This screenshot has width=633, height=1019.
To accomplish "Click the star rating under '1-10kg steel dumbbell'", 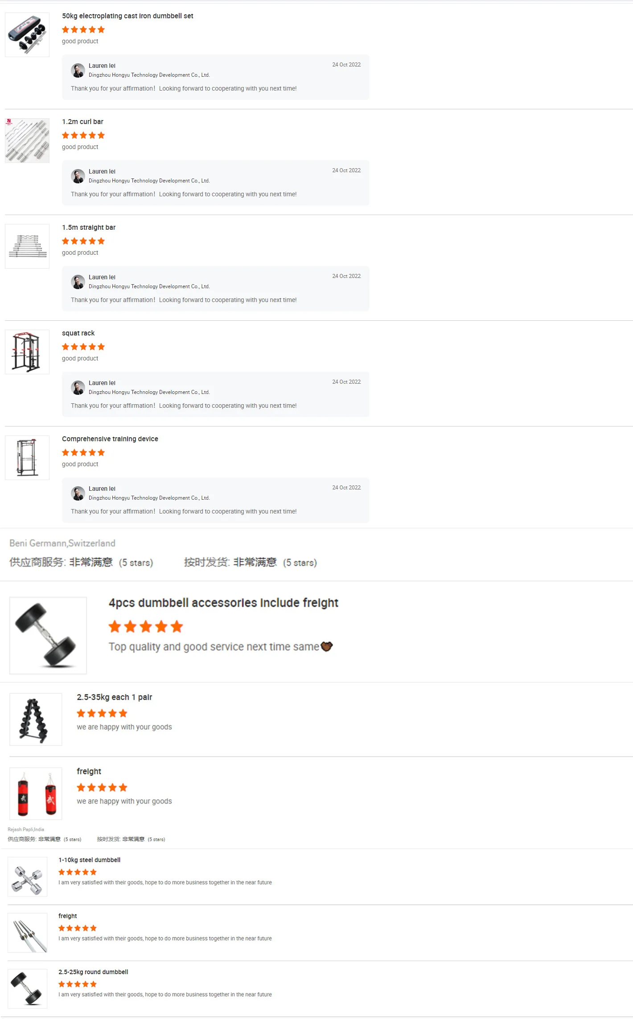I will (77, 872).
